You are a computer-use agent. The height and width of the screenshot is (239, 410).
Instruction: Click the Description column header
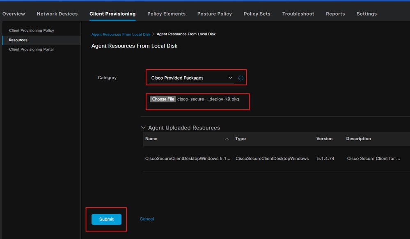click(358, 139)
